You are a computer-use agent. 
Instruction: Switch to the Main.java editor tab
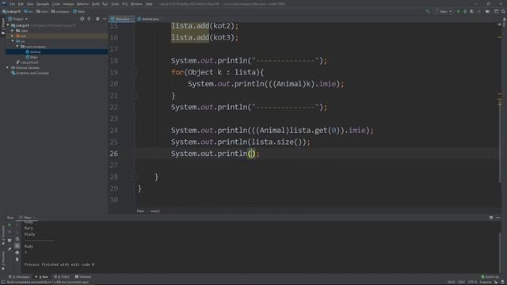coord(121,19)
